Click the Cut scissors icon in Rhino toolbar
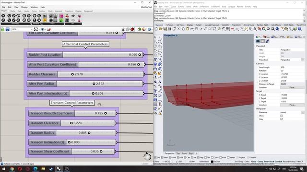Viewport: 307px width, 172px height. tap(178, 29)
